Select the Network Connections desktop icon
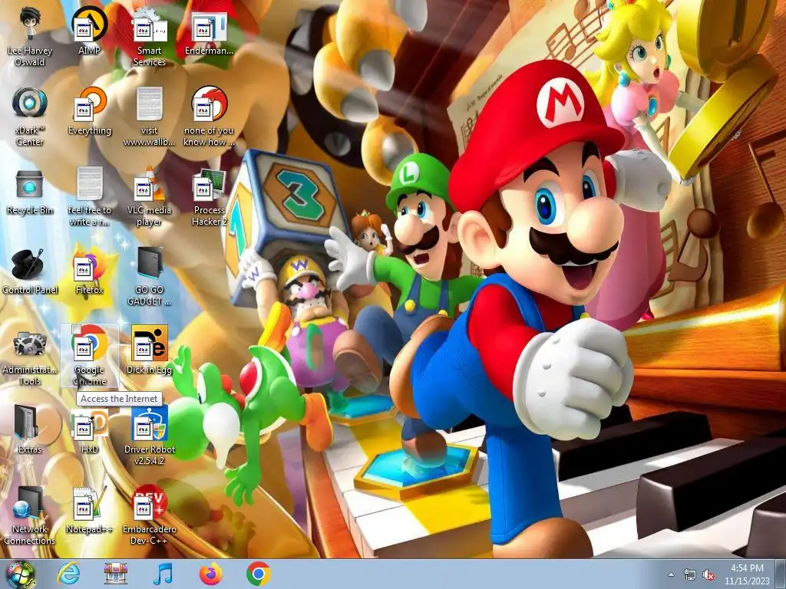 click(x=30, y=516)
